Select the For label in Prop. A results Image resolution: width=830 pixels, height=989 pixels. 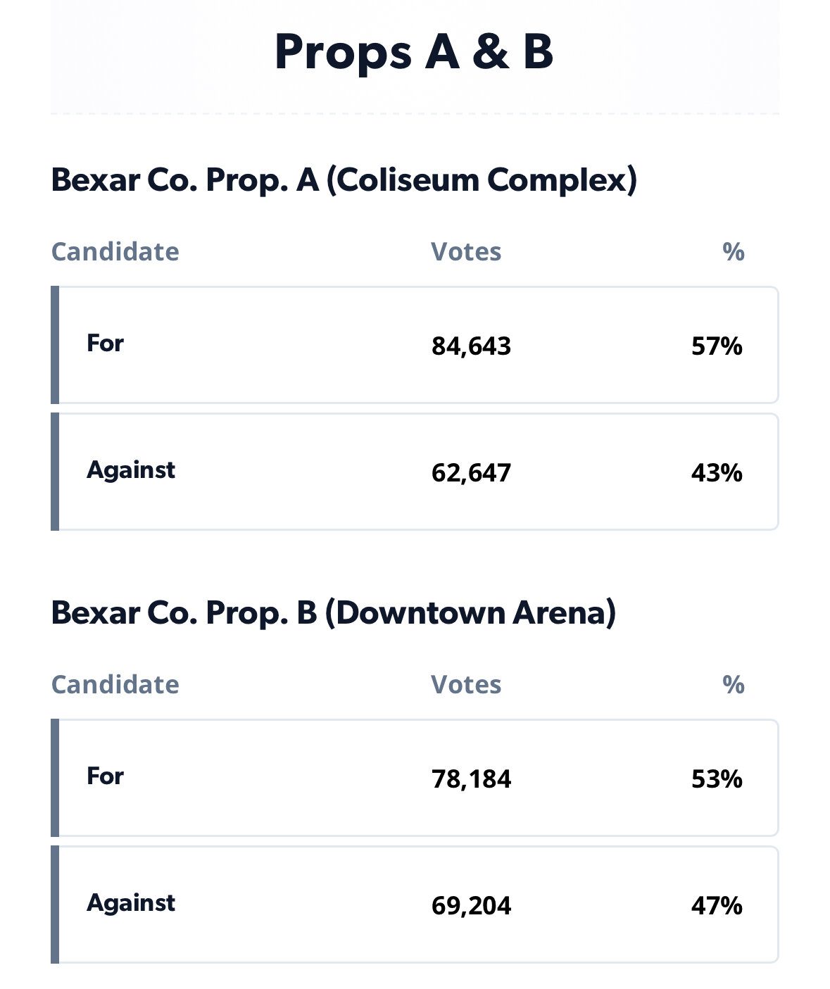105,344
